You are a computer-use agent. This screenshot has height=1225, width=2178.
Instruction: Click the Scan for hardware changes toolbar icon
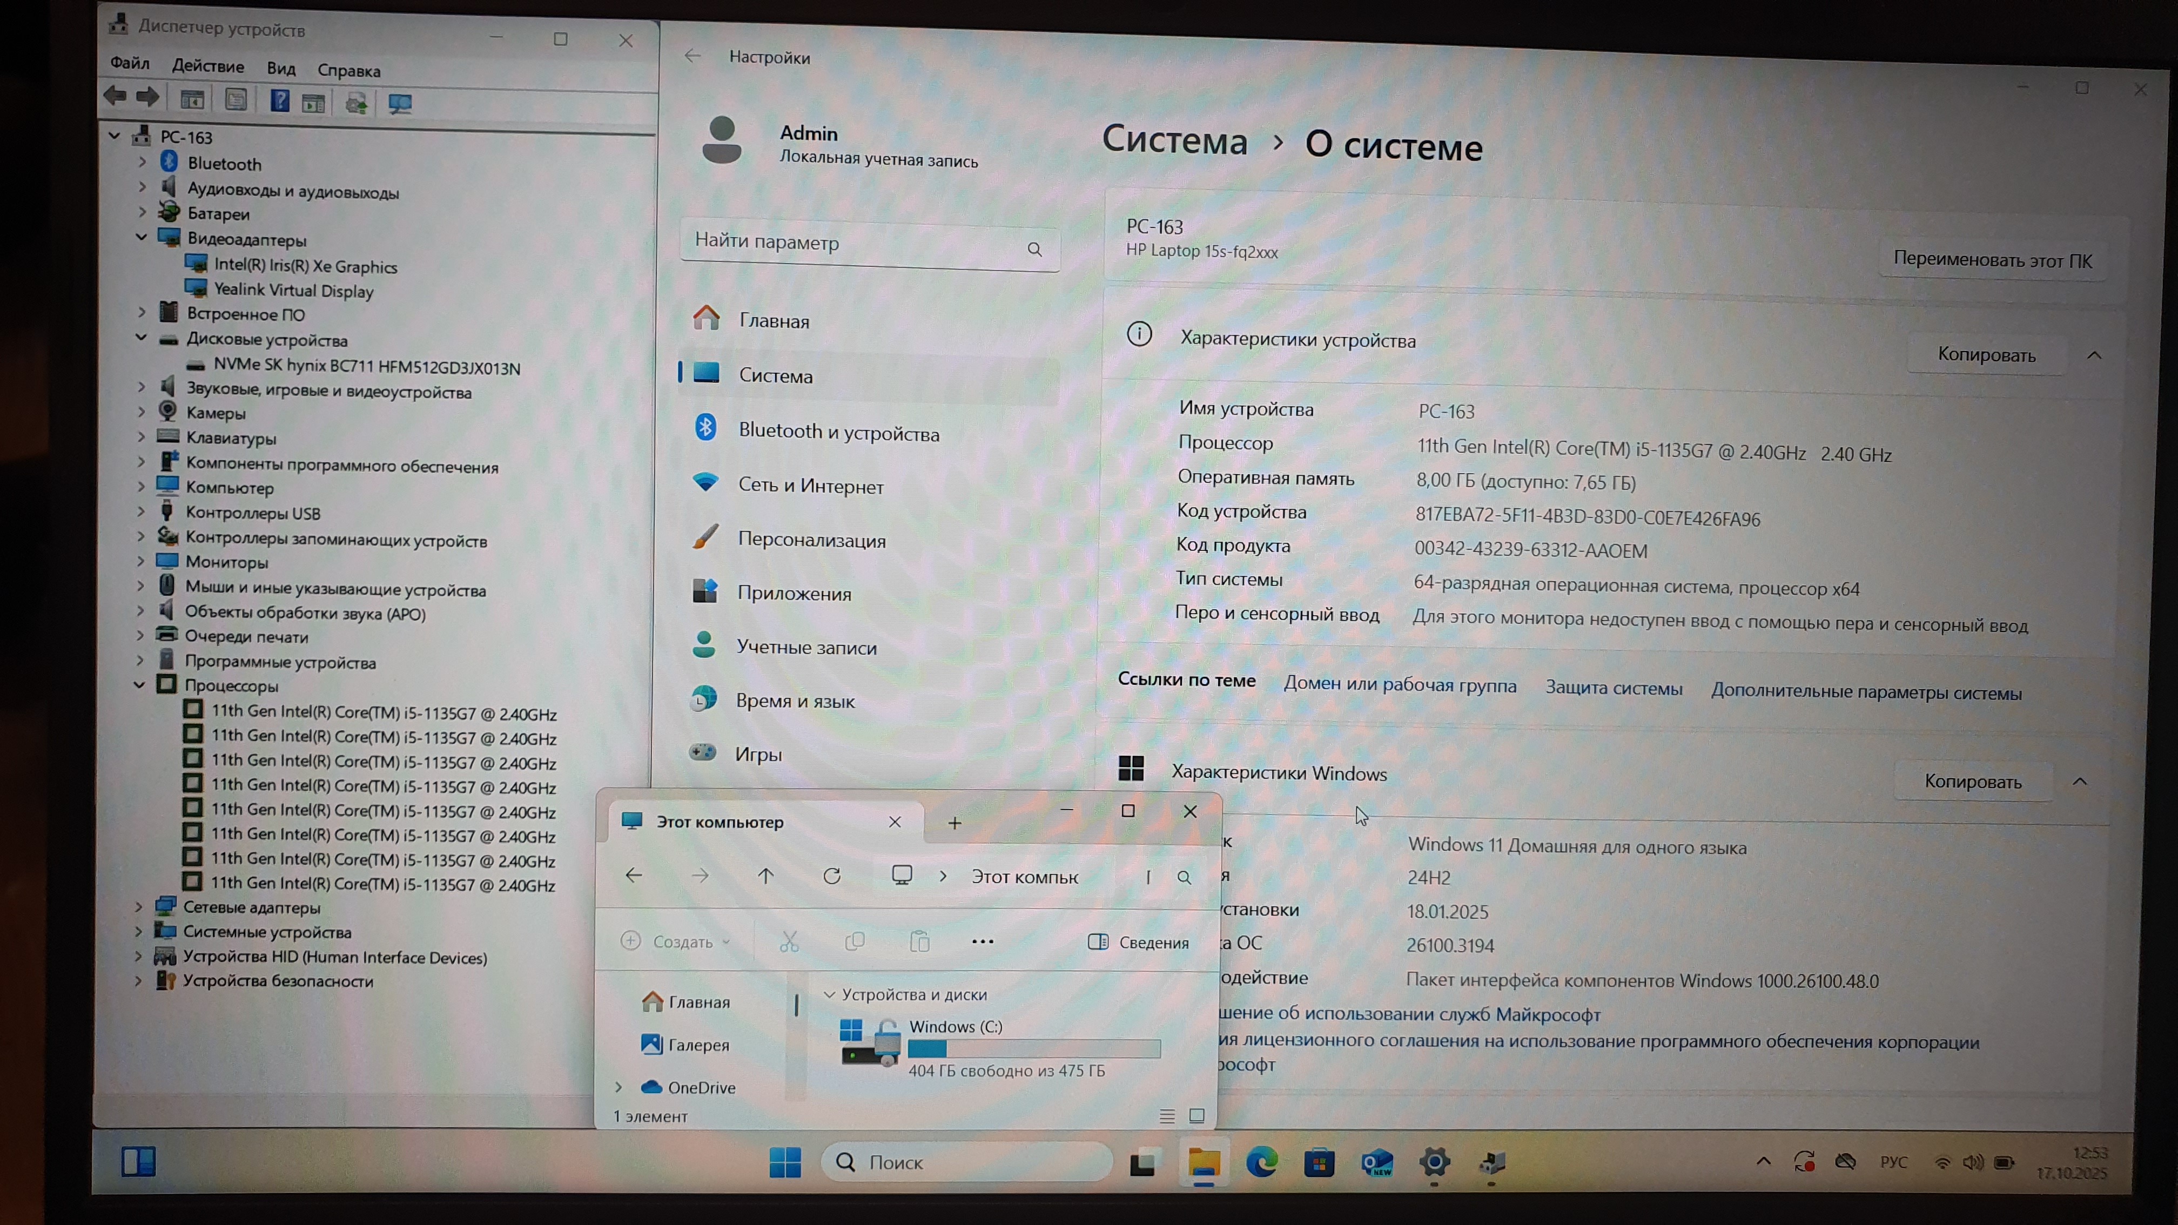[399, 103]
